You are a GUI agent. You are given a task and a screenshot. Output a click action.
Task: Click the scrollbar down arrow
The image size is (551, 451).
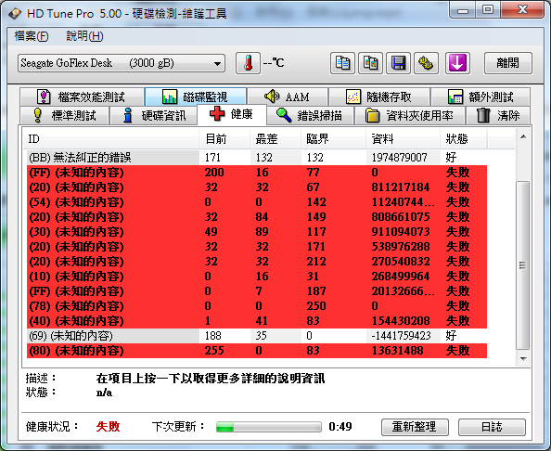(x=523, y=359)
